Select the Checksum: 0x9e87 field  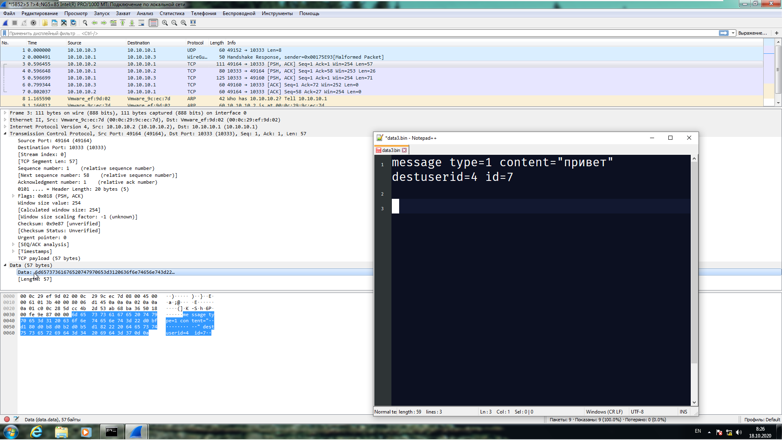point(59,224)
